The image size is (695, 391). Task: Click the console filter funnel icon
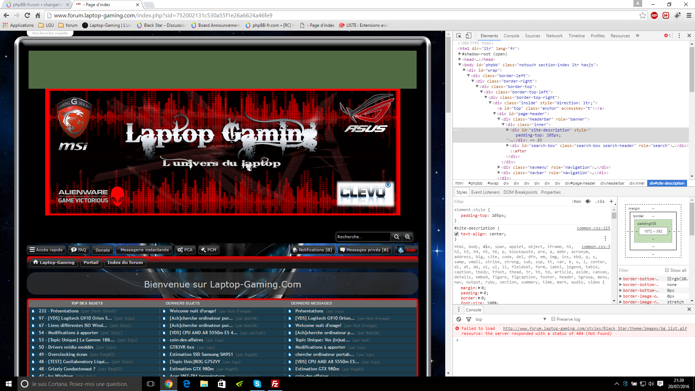pos(469,319)
